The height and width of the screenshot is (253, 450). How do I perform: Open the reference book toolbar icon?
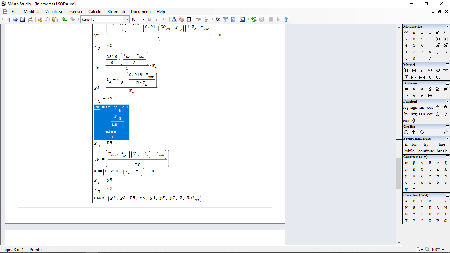(x=233, y=19)
